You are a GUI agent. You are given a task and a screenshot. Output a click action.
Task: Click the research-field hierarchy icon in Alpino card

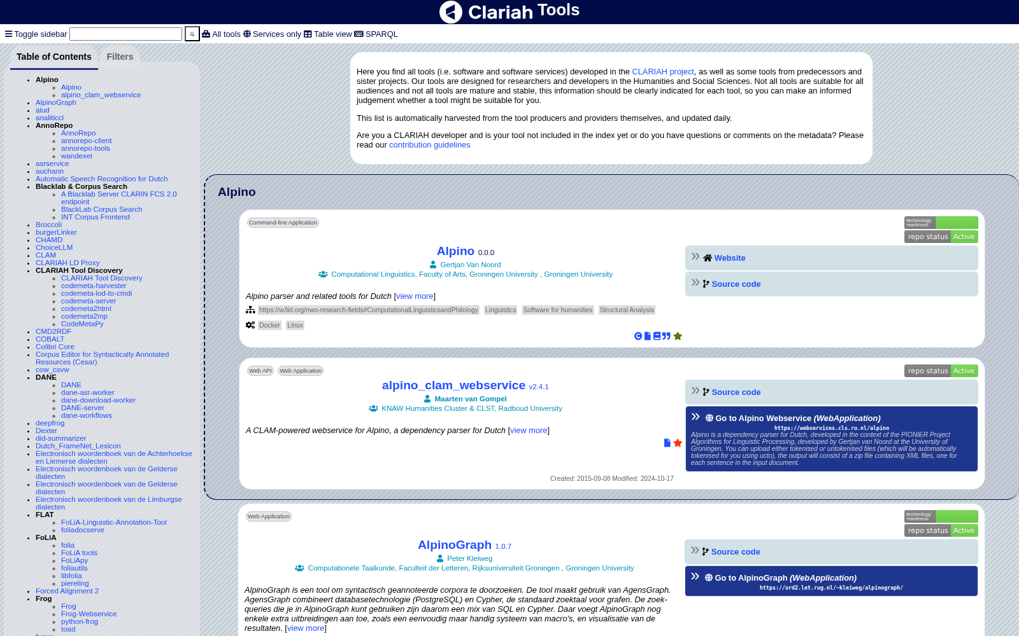tap(250, 310)
